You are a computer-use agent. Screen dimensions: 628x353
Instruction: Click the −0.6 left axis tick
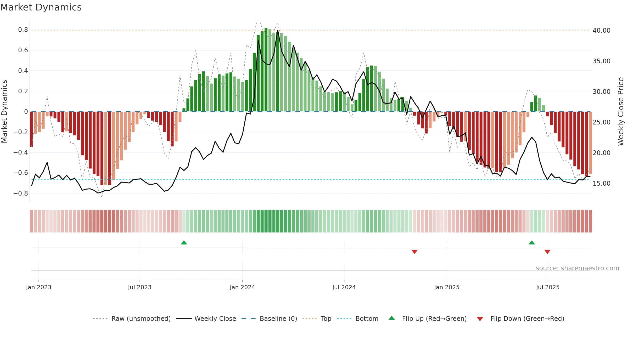click(21, 173)
